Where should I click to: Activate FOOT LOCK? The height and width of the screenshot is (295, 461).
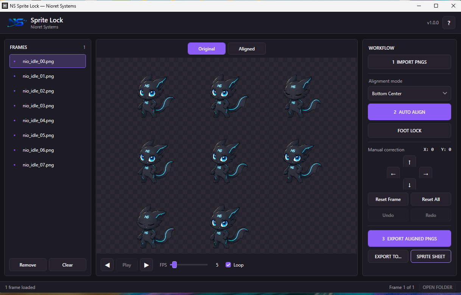pos(410,130)
